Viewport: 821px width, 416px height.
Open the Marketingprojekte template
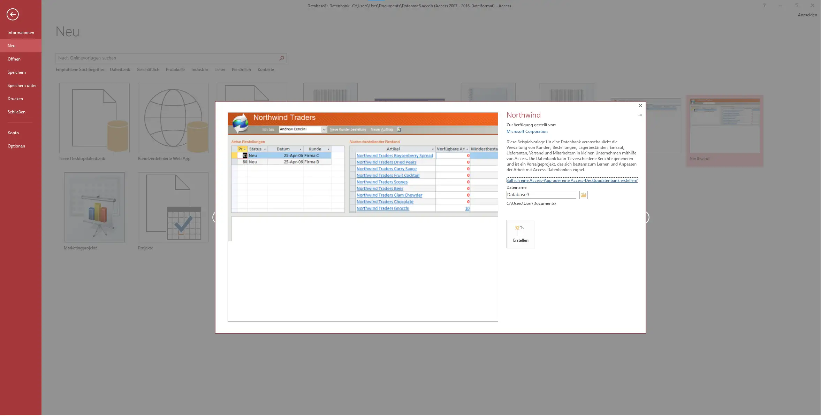(94, 207)
